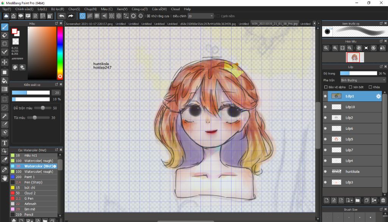The image size is (388, 222).
Task: Select the Airbrush brush
Action: click(x=34, y=204)
